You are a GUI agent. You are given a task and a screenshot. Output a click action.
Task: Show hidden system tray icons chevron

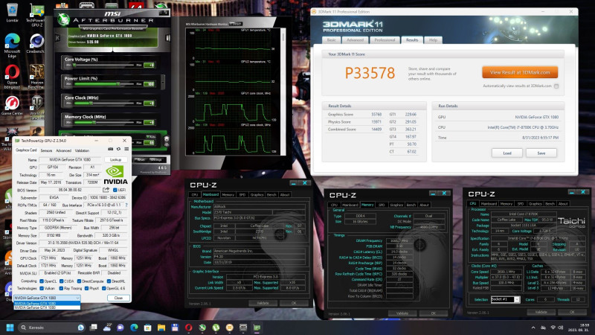pos(533,328)
